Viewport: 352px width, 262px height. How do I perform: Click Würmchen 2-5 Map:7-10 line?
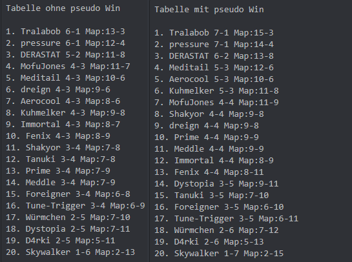[x=68, y=217]
